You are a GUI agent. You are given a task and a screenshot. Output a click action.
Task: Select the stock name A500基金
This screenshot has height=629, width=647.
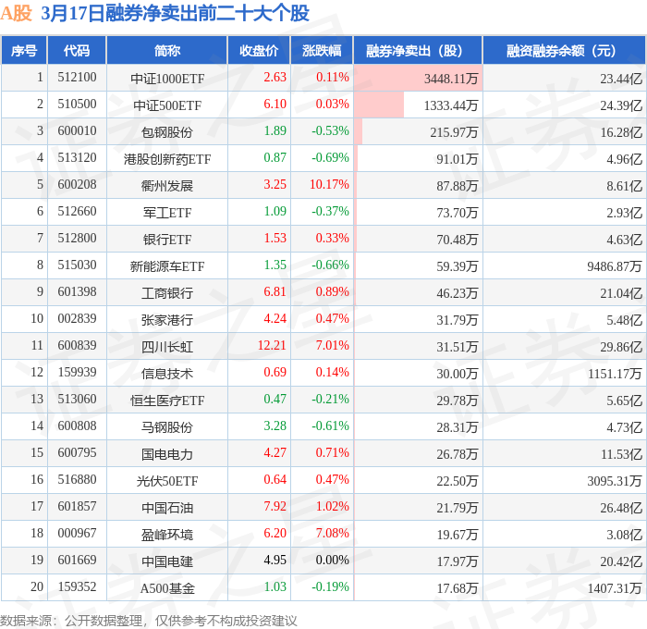(167, 588)
